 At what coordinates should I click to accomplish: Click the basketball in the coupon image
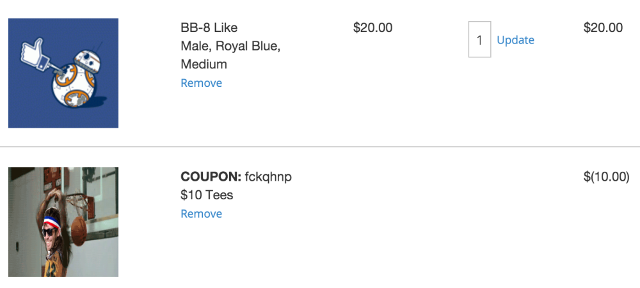(79, 229)
